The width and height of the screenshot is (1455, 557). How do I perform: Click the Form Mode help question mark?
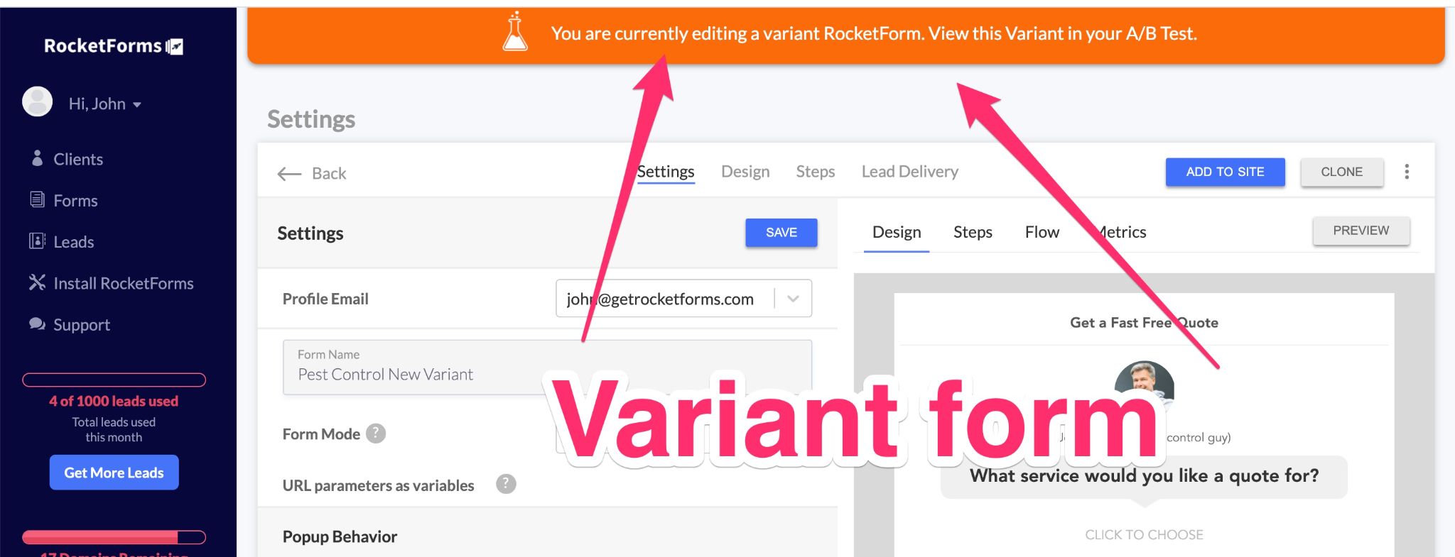point(376,434)
